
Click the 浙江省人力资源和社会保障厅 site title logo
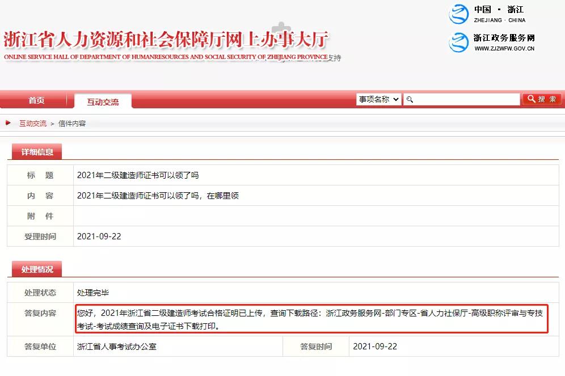[x=166, y=40]
